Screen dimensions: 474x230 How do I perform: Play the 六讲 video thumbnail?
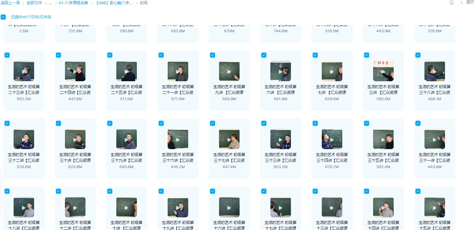[x=281, y=71]
